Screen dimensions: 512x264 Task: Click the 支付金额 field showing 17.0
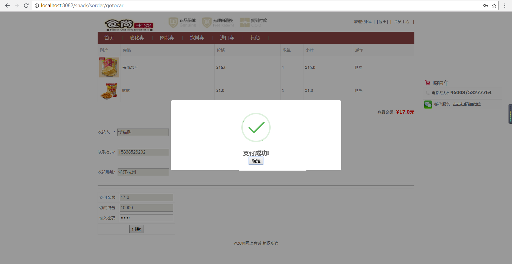146,197
